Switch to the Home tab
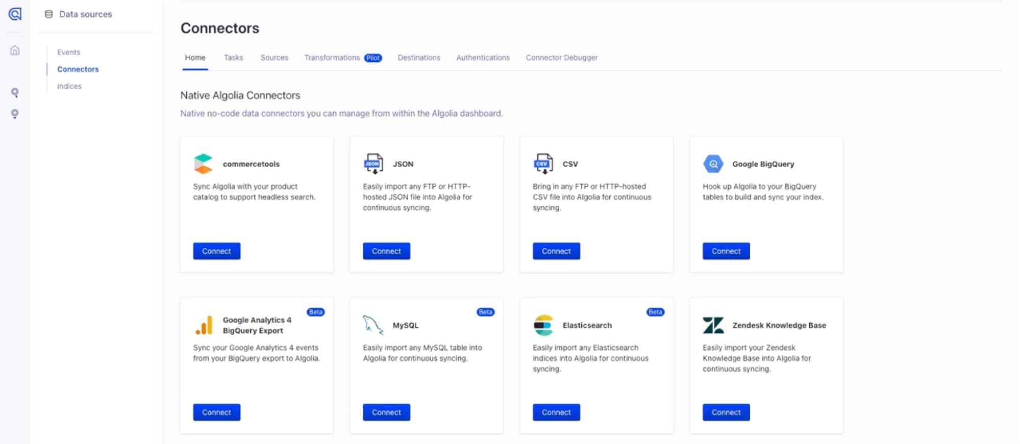1020x444 pixels. [195, 58]
